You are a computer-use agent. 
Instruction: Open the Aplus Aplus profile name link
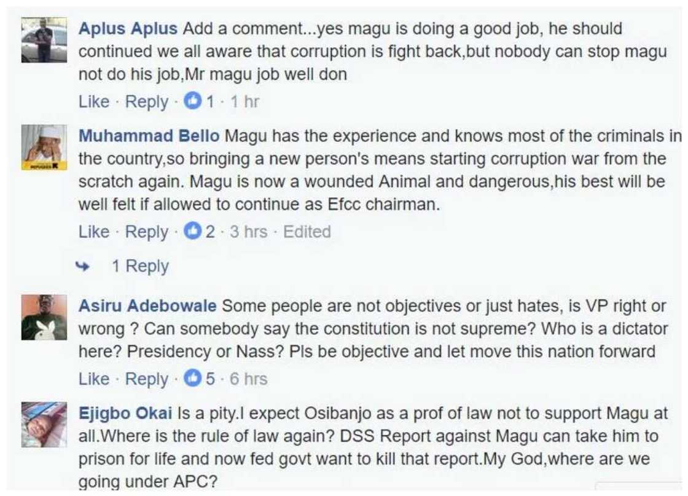(128, 28)
